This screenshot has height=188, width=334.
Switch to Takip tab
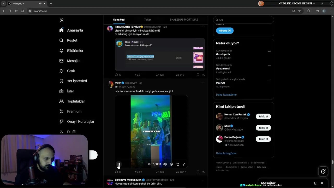click(147, 20)
